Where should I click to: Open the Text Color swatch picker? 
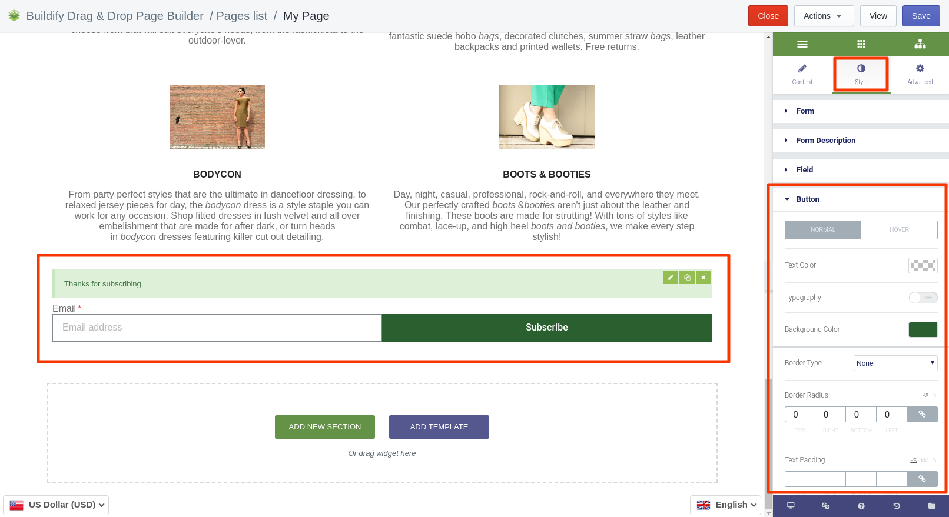(923, 265)
